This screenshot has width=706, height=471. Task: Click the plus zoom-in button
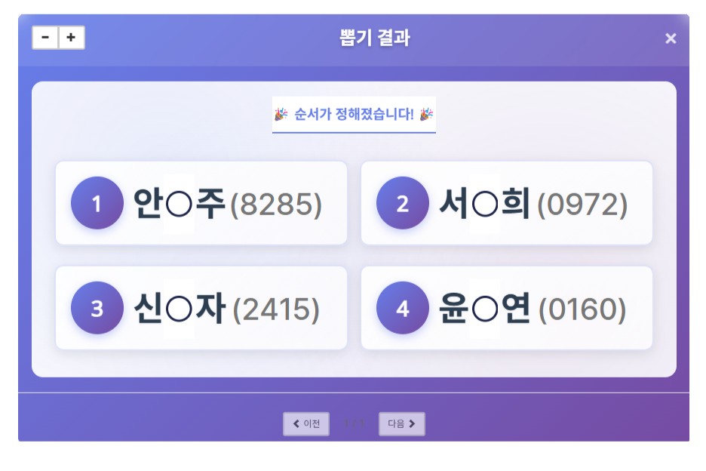(x=72, y=38)
